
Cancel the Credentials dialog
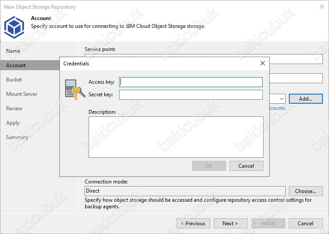point(247,166)
